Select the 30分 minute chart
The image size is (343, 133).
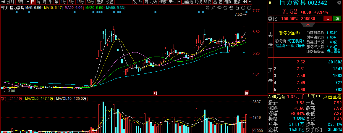coord(90,2)
